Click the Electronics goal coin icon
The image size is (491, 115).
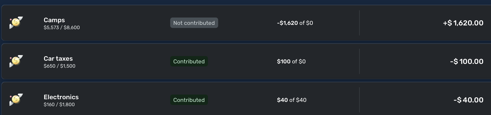(16, 100)
